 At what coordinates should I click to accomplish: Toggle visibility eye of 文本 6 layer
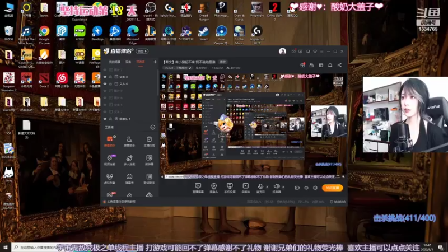pyautogui.click(x=105, y=83)
